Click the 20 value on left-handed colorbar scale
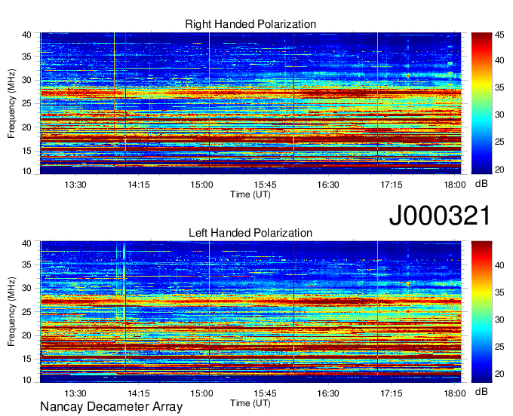This screenshot has height=416, width=513. [499, 374]
